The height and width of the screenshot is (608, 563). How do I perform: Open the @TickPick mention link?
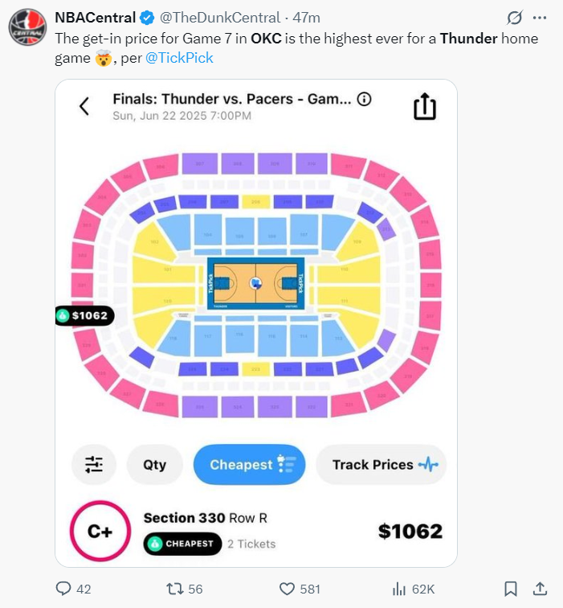(179, 59)
